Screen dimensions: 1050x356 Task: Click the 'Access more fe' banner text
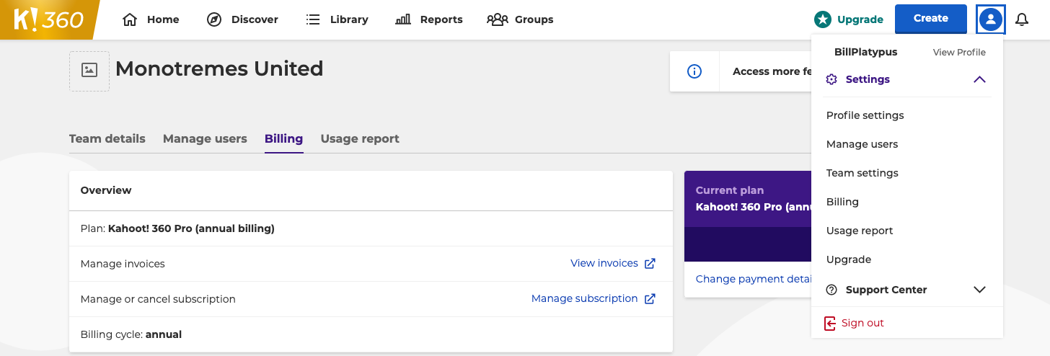pos(772,71)
